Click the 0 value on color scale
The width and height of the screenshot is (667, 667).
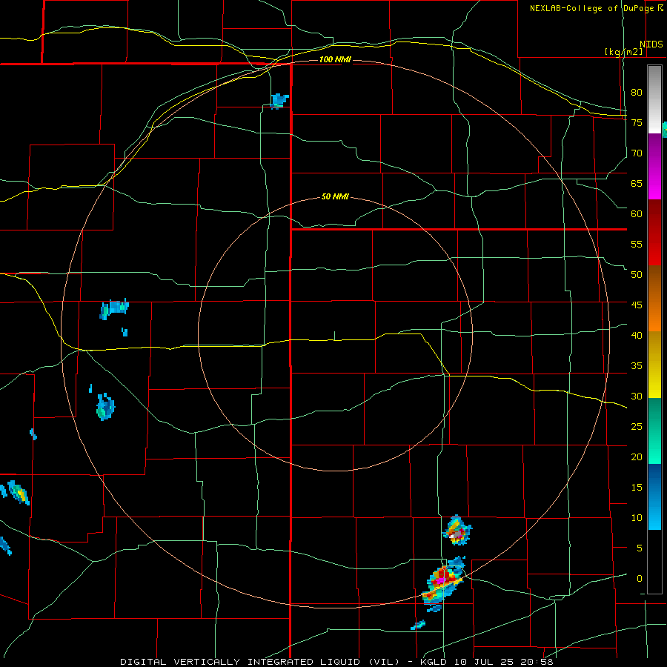point(640,579)
